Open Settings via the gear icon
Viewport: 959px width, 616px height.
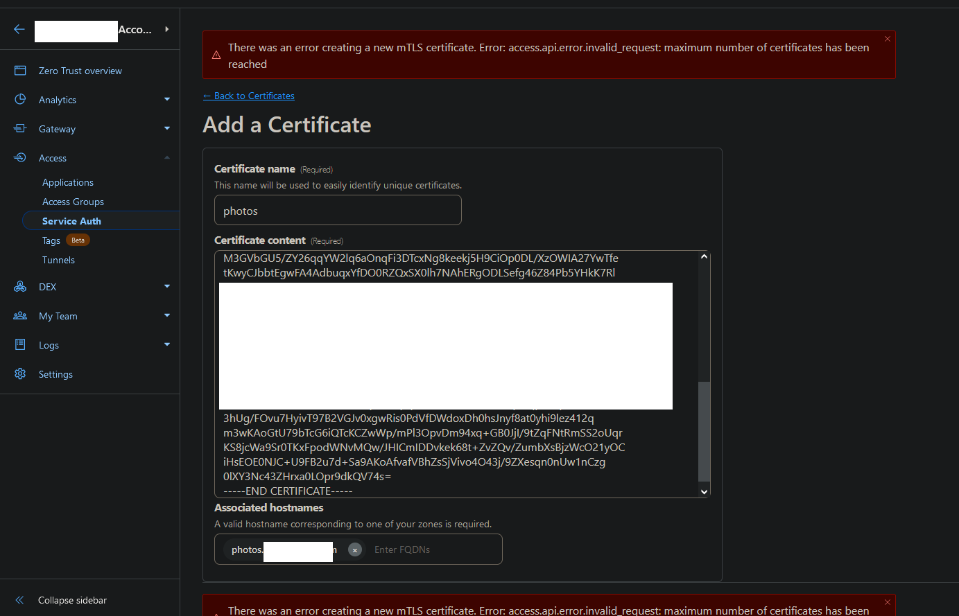tap(20, 374)
